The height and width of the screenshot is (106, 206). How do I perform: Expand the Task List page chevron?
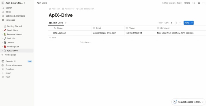[2, 38]
